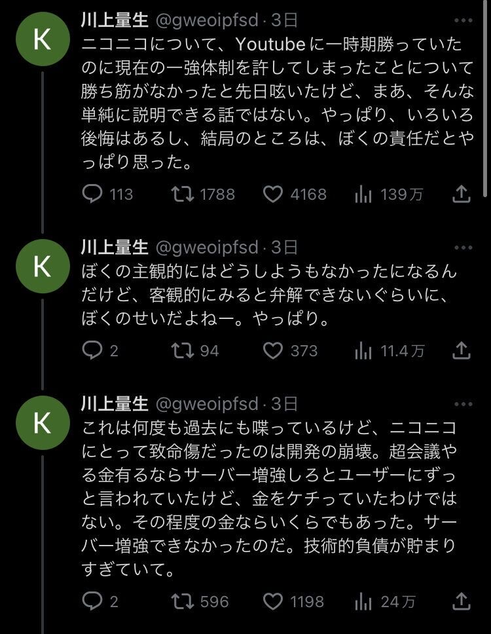Share the third tweet
Viewport: 491px width, 634px height.
[x=461, y=601]
